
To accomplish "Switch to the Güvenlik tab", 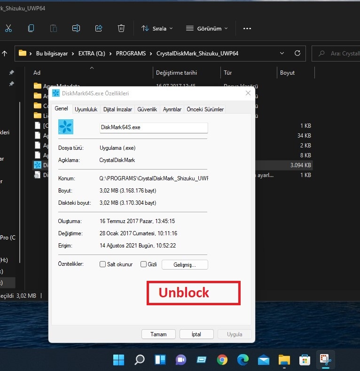I will [x=147, y=109].
